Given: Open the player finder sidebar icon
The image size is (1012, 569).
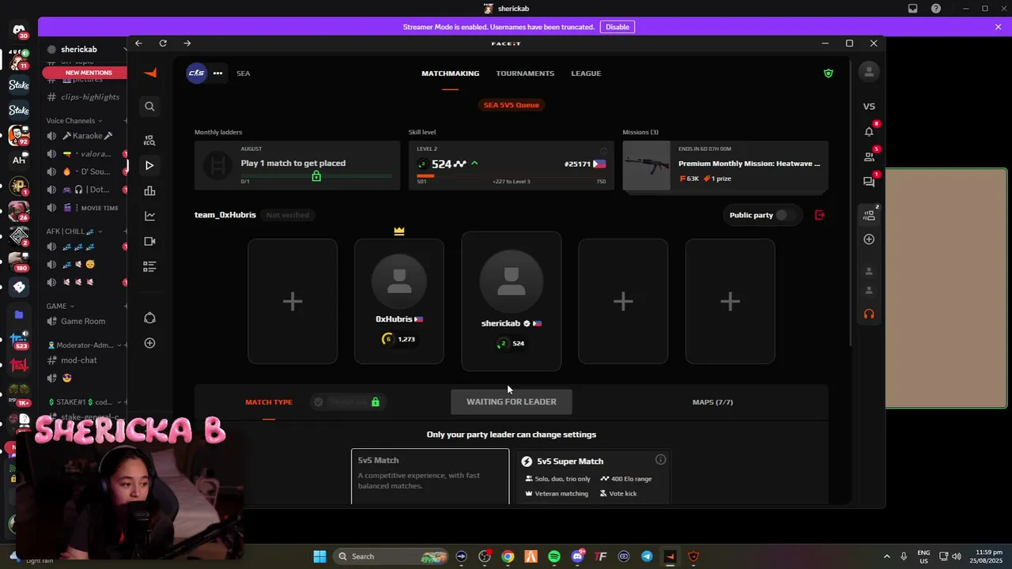Looking at the screenshot, I should click(x=149, y=140).
